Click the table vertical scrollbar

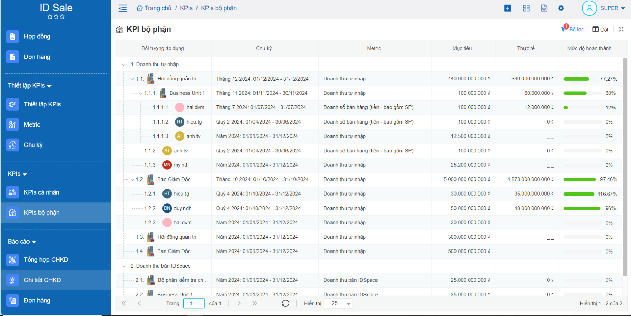click(x=625, y=166)
